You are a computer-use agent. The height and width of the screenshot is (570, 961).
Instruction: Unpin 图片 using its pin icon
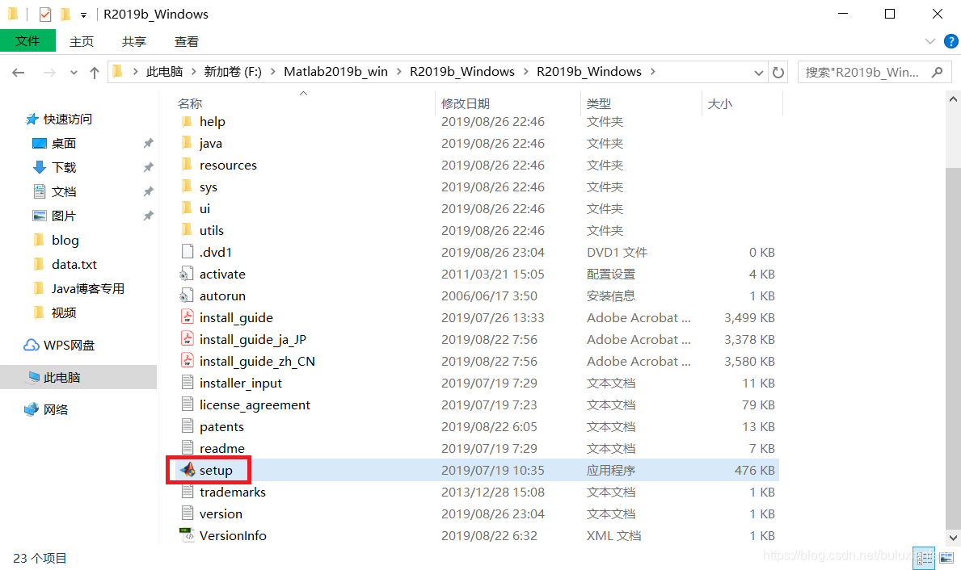click(x=149, y=216)
